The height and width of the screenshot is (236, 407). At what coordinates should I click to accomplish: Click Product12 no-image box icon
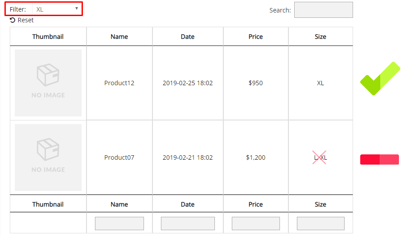48,75
